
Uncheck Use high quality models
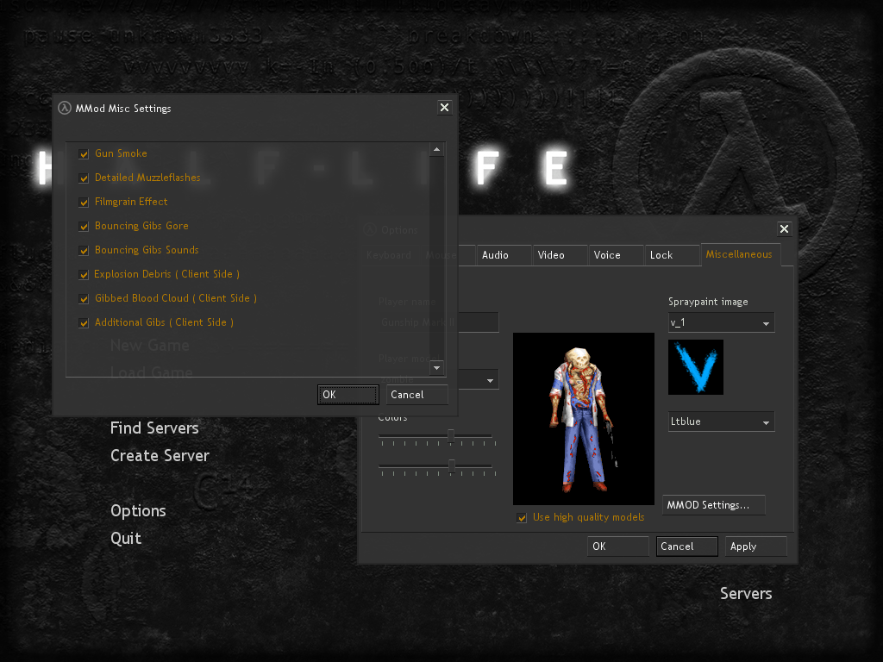click(522, 518)
